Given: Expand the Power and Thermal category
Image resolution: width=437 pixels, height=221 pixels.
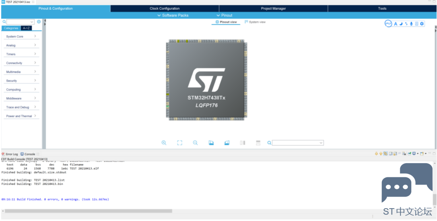Looking at the screenshot, I should pyautogui.click(x=21, y=116).
